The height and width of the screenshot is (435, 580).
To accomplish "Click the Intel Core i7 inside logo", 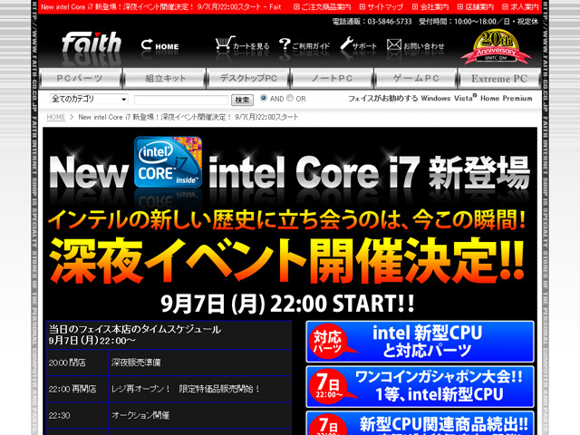I will (168, 162).
